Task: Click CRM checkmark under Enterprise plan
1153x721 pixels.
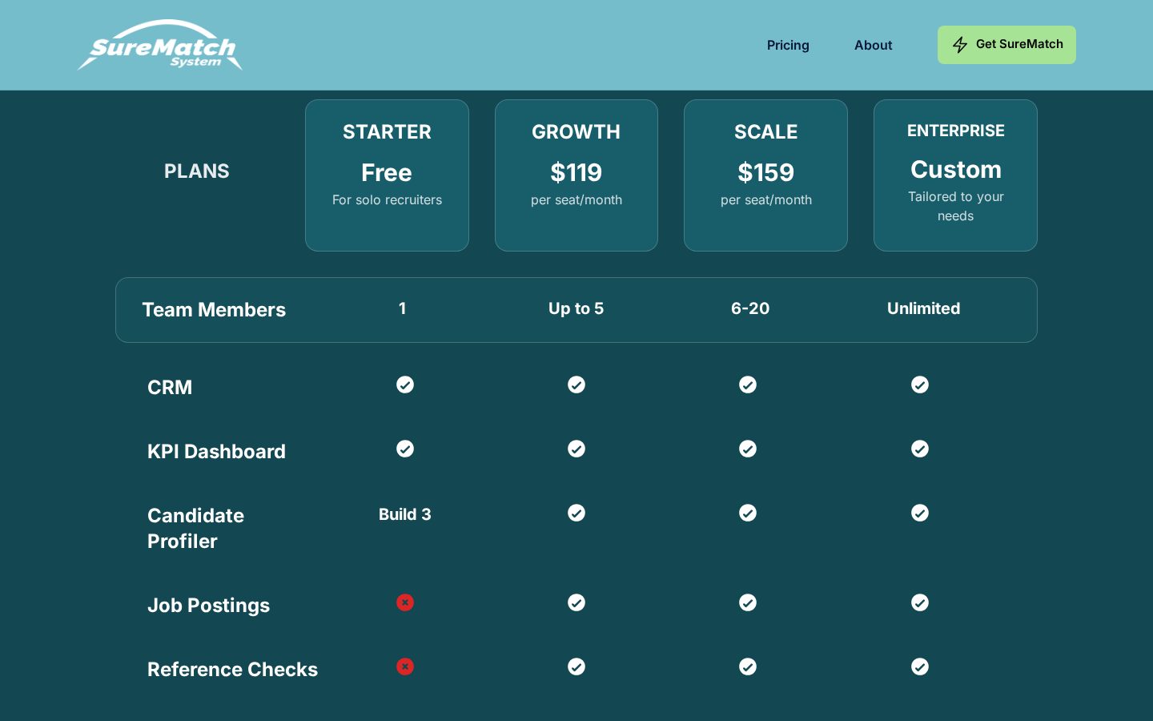Action: [920, 385]
